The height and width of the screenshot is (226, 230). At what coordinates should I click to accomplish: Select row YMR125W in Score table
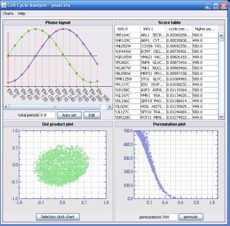click(166, 79)
